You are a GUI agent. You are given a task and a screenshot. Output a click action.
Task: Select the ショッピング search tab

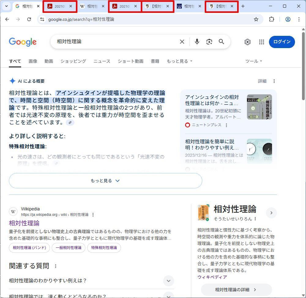click(73, 61)
